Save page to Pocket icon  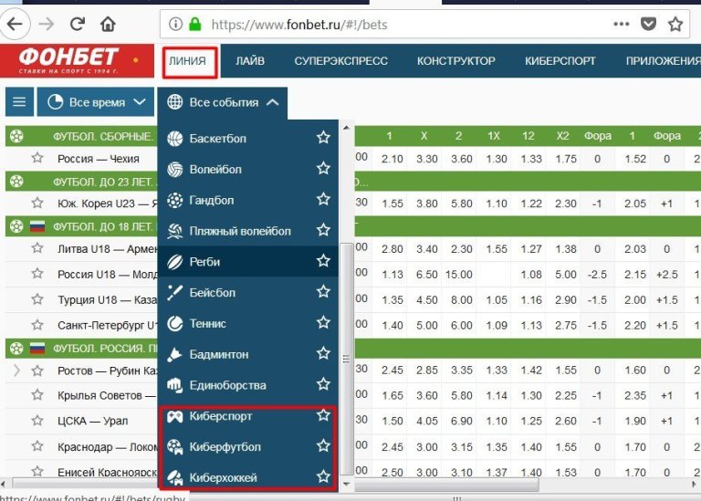[x=648, y=24]
